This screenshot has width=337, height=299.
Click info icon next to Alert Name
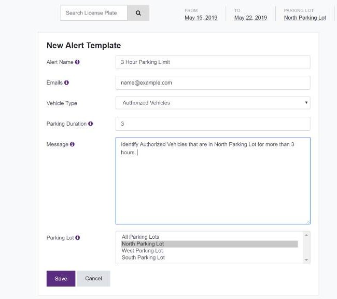tap(77, 62)
